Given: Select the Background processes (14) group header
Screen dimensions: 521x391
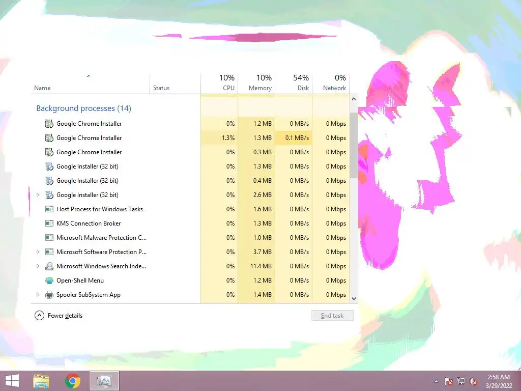Looking at the screenshot, I should point(84,108).
